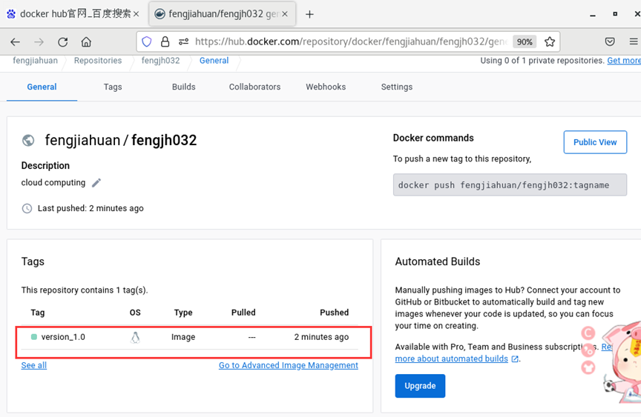Click the Upgrade button

[420, 386]
